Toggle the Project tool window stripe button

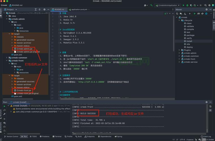pos(1,12)
